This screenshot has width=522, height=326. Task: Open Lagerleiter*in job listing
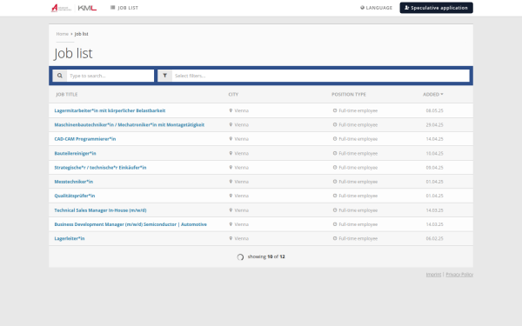[70, 238]
